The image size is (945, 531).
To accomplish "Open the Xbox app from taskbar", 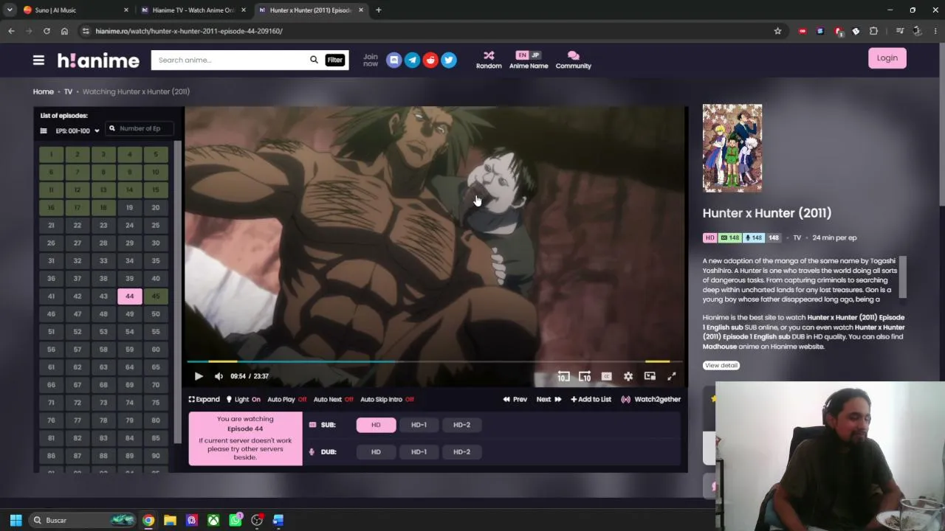I will point(213,521).
